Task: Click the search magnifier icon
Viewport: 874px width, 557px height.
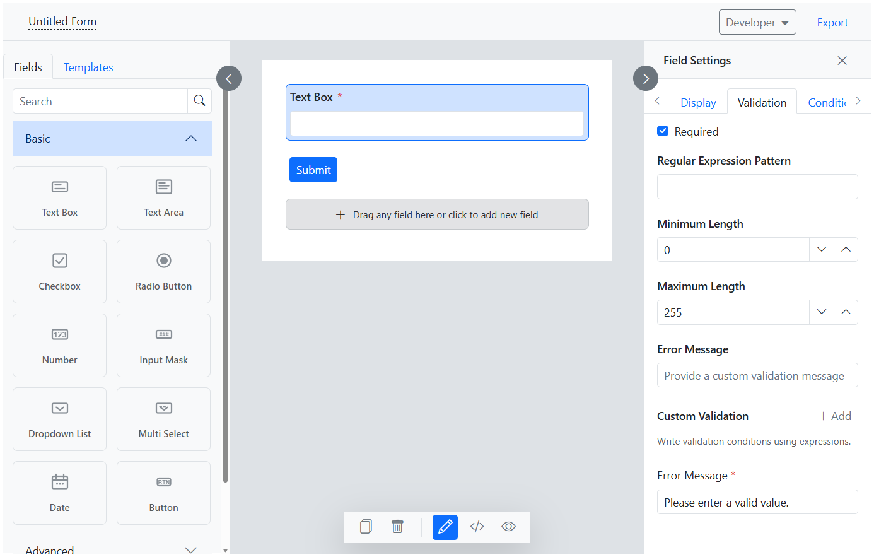Action: pos(199,101)
